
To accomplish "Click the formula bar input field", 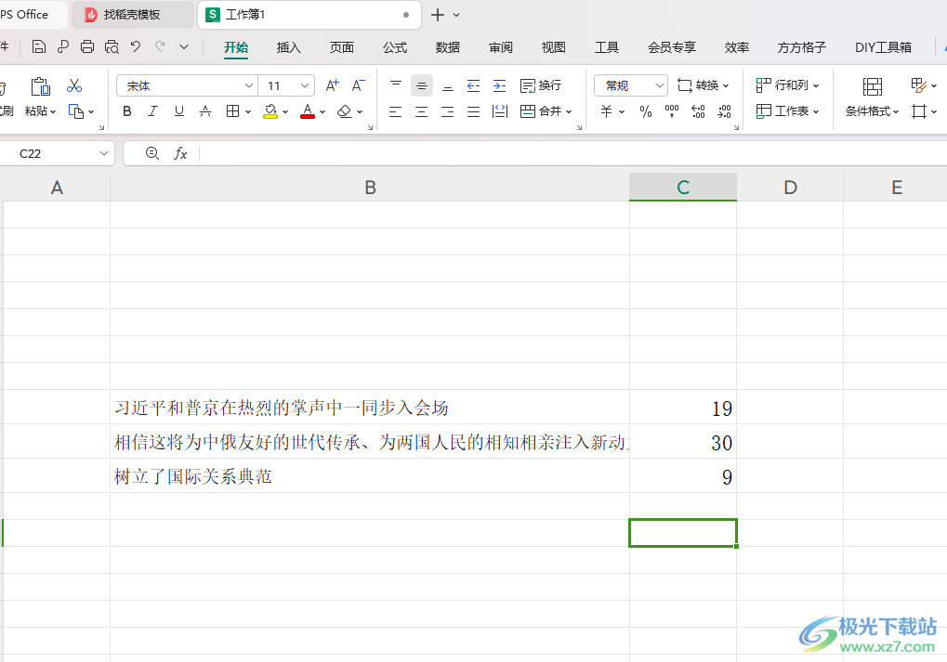I will (x=572, y=154).
